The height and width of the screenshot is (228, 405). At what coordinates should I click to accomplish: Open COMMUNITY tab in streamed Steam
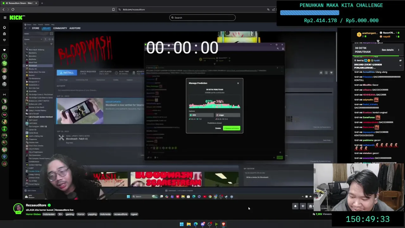60,28
